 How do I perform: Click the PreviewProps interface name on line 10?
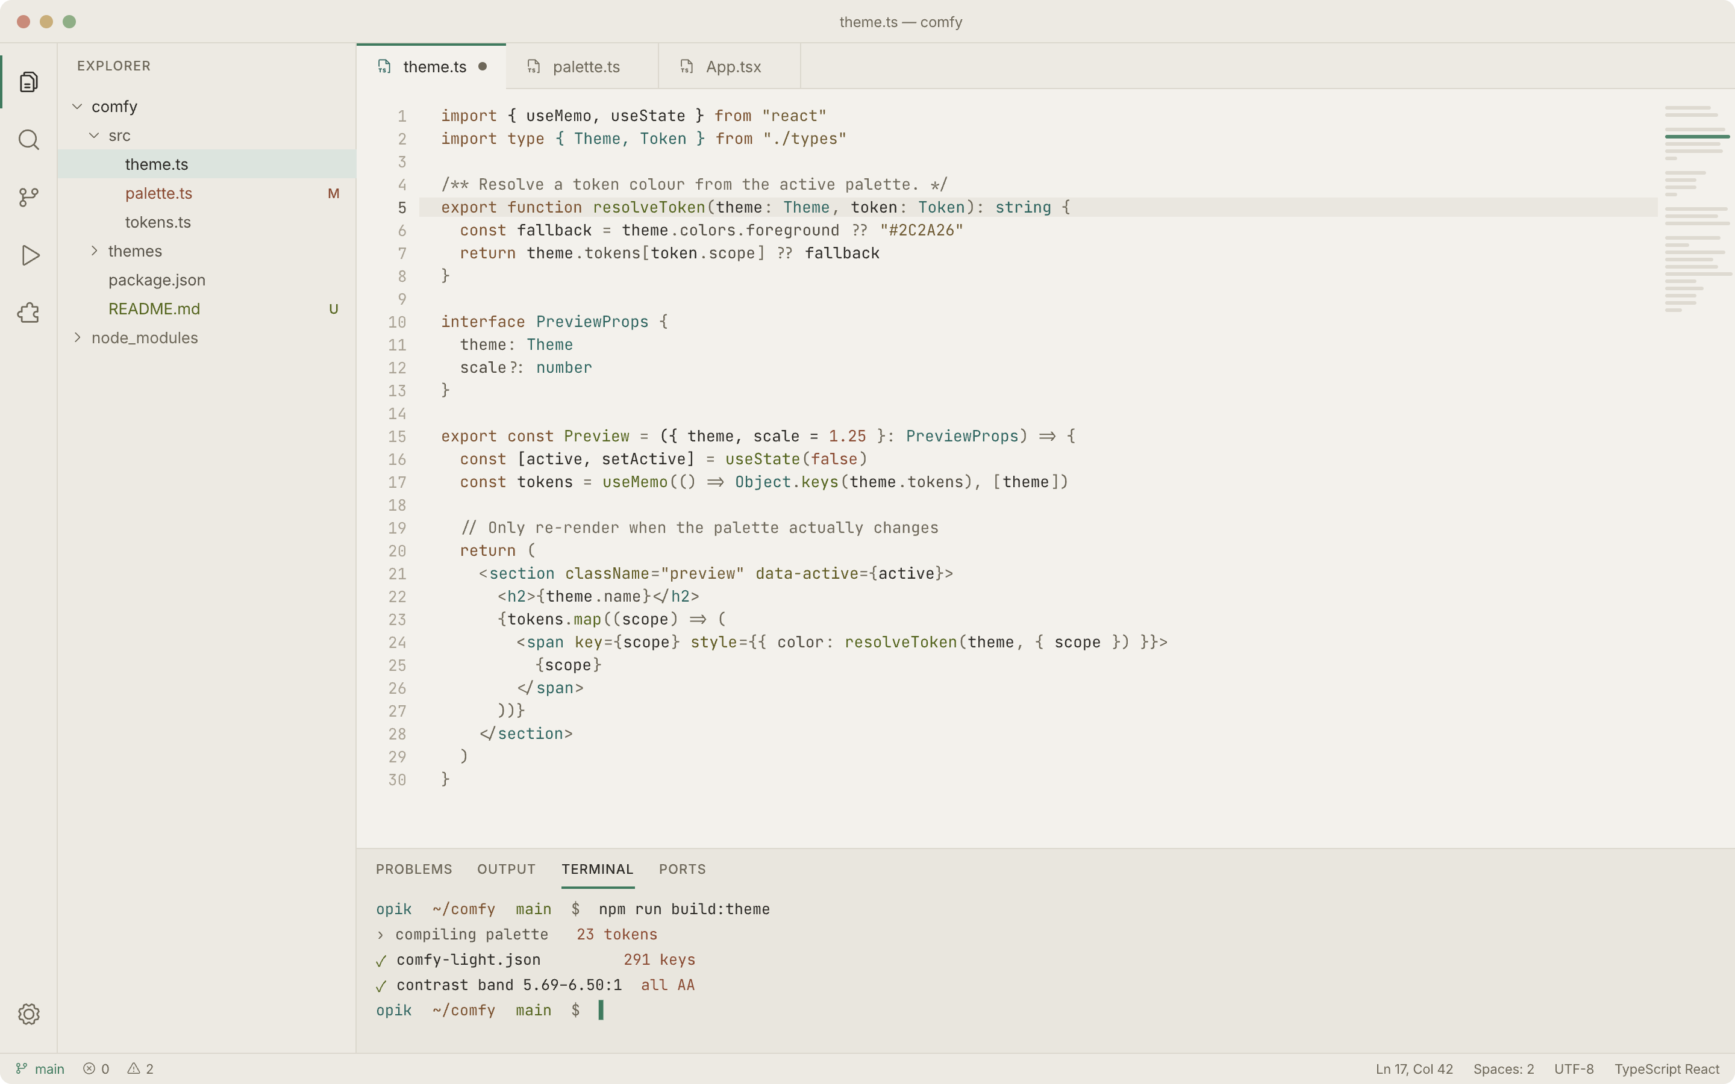[x=592, y=321]
